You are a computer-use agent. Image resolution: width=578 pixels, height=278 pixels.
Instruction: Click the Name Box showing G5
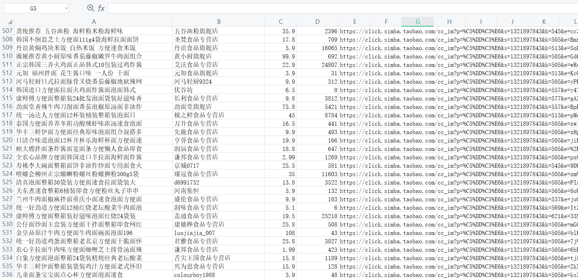pyautogui.click(x=33, y=8)
